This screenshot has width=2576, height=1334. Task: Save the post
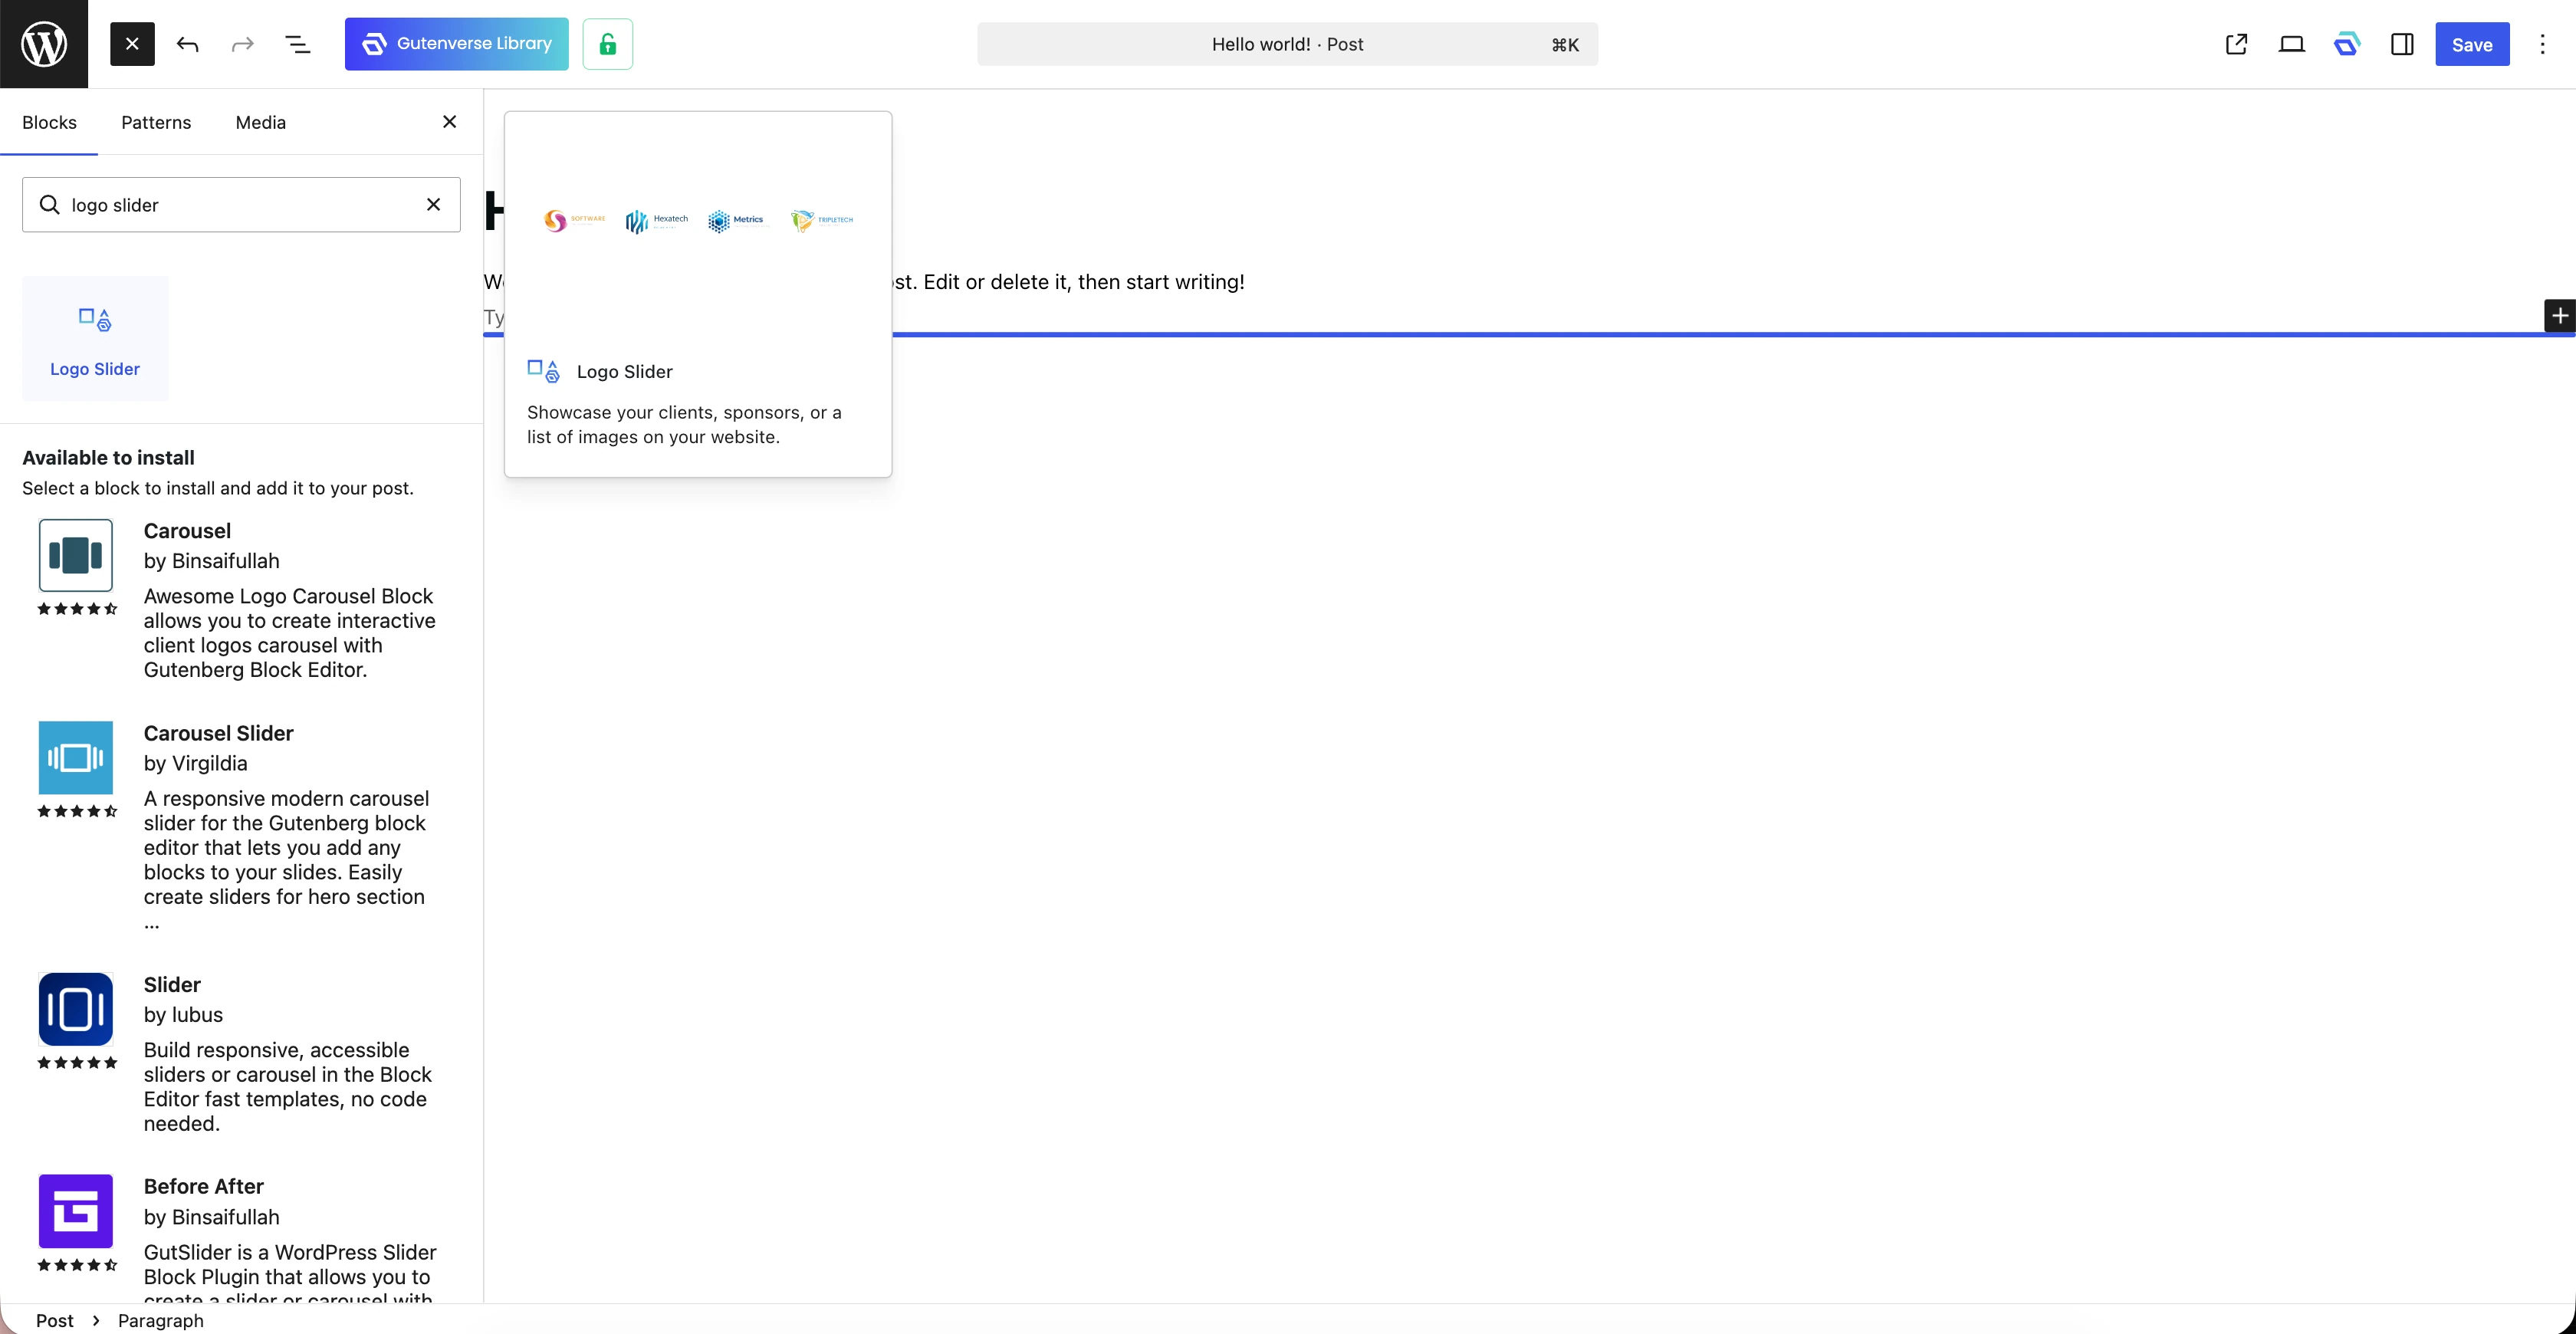pyautogui.click(x=2472, y=44)
